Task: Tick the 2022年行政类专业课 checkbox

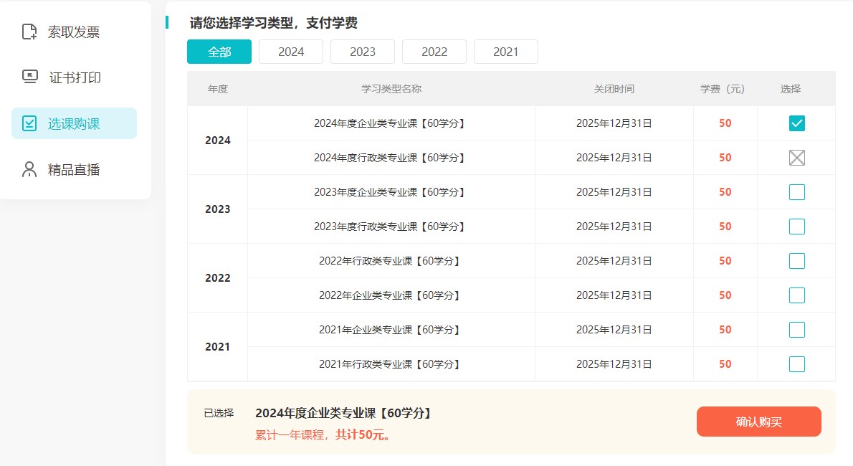Action: (x=796, y=261)
